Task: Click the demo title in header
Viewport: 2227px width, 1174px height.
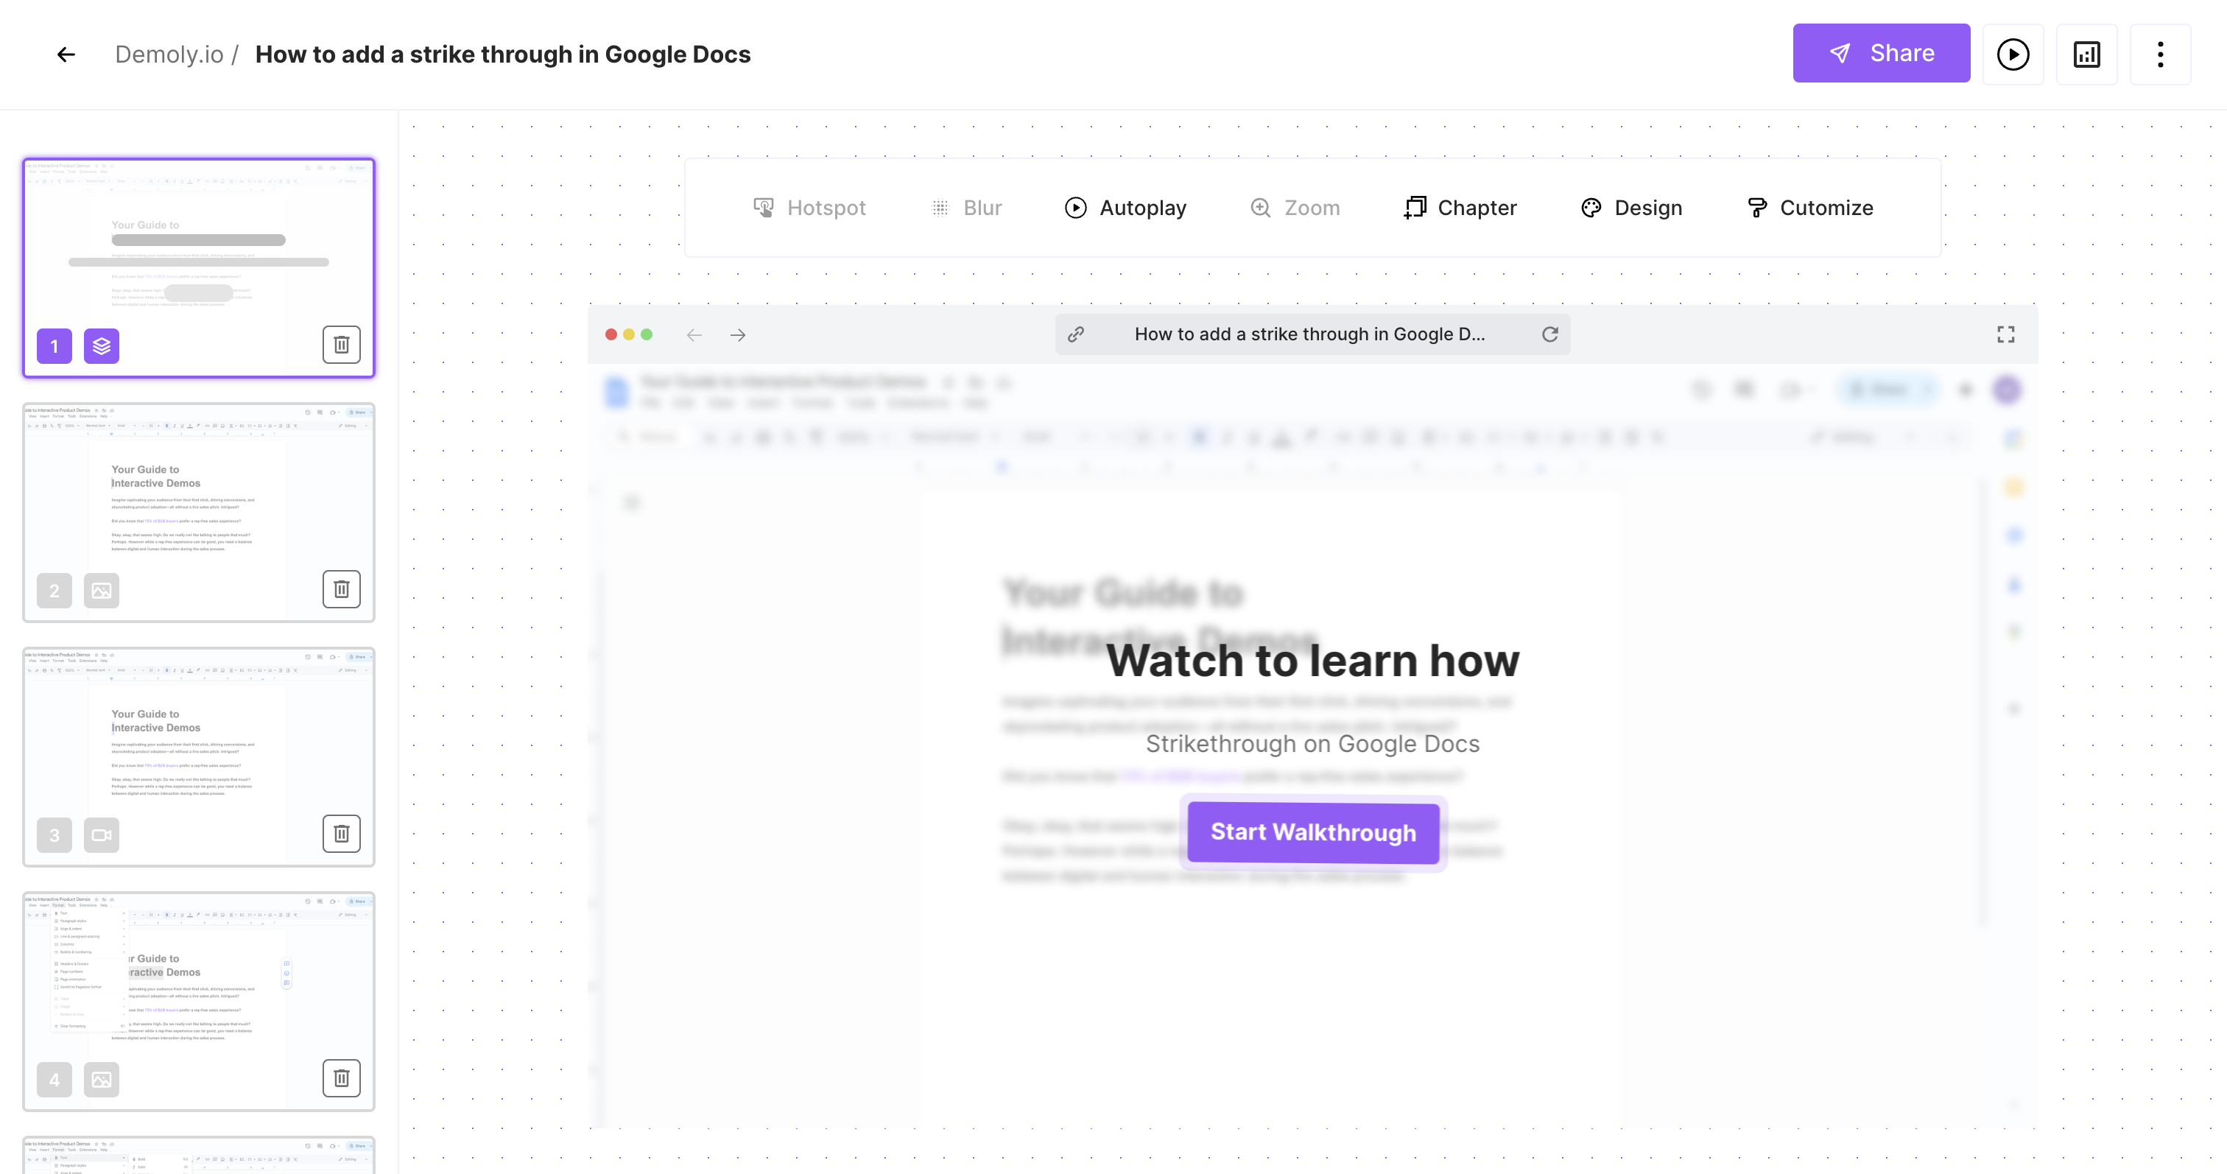Action: [503, 55]
